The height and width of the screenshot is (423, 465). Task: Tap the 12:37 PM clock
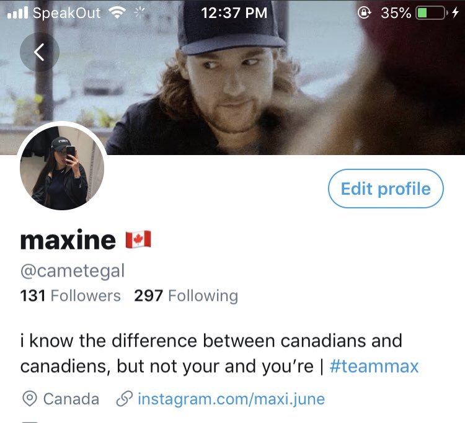(x=234, y=13)
